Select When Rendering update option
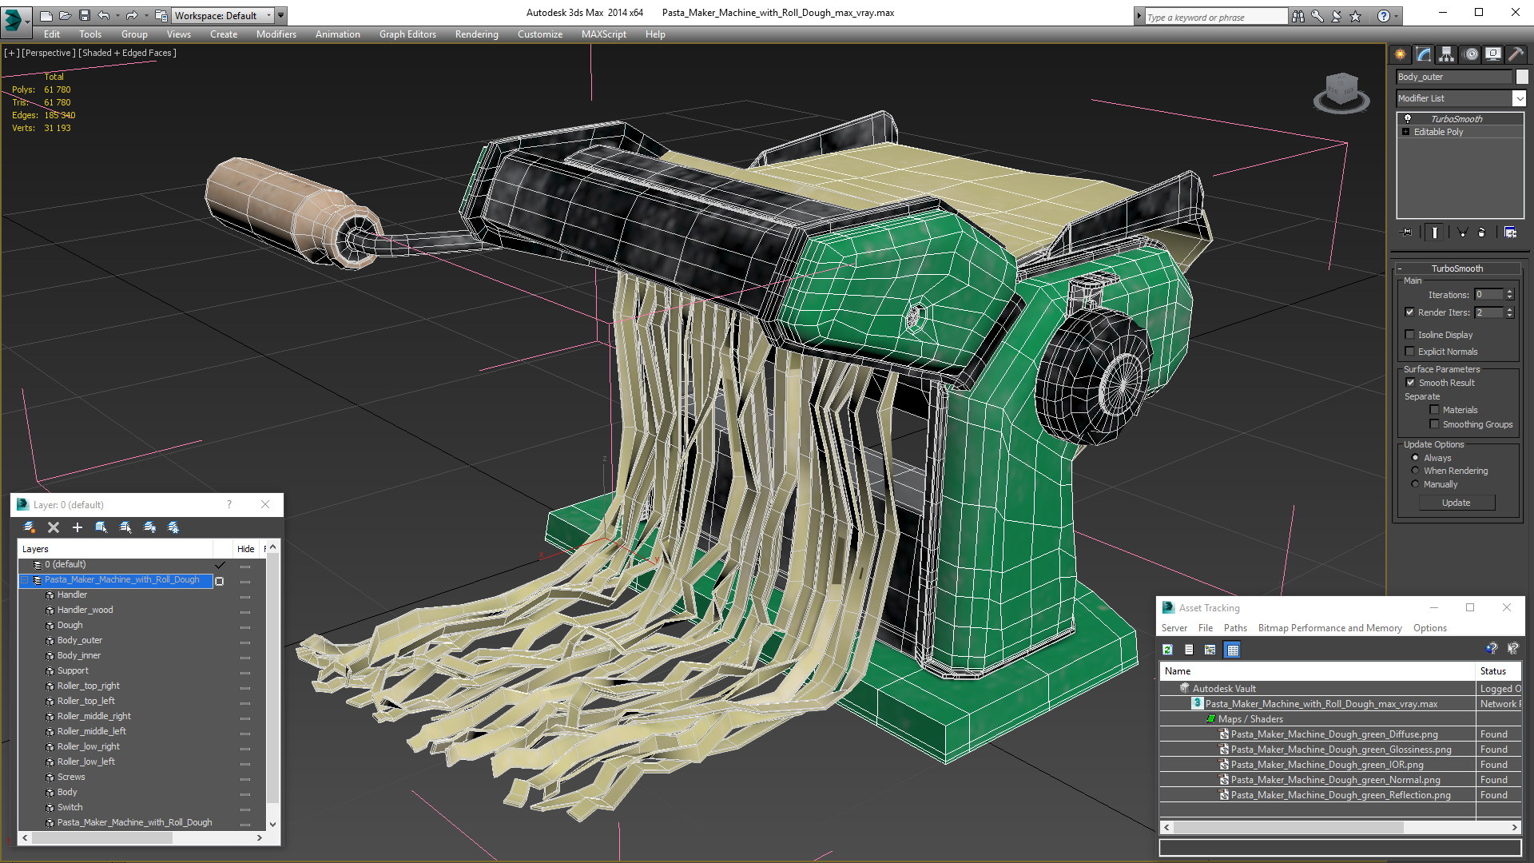 pos(1415,471)
